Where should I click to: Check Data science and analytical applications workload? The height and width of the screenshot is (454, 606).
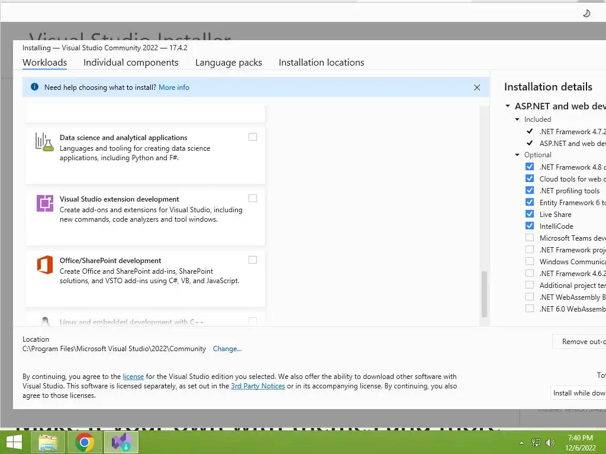pyautogui.click(x=252, y=137)
